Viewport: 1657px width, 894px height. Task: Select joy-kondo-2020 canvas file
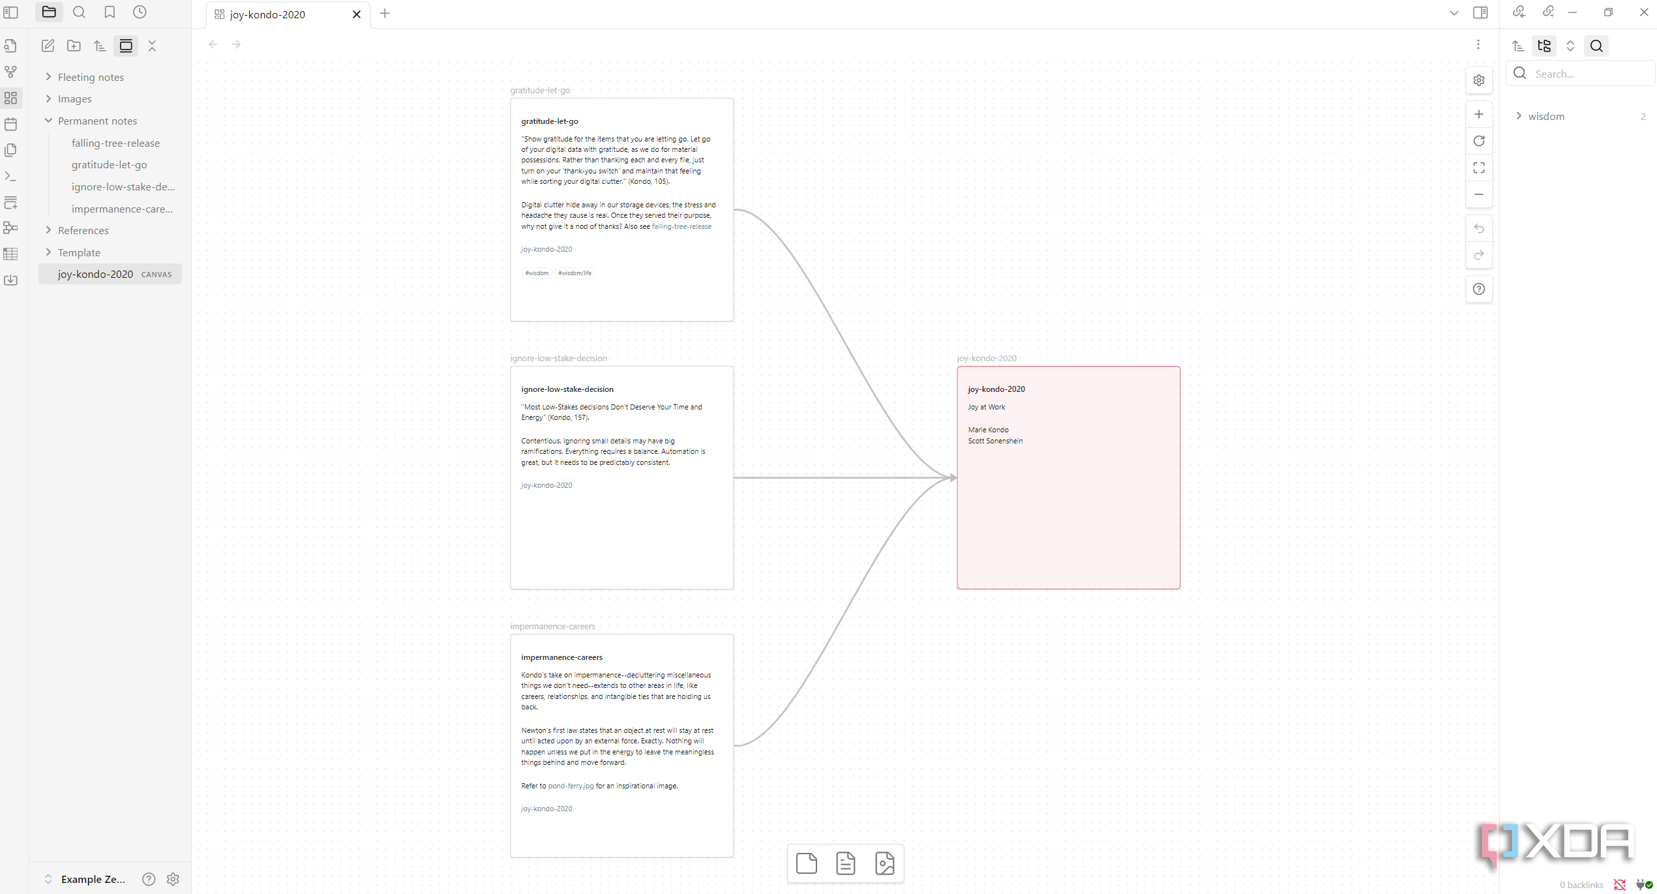pyautogui.click(x=110, y=274)
